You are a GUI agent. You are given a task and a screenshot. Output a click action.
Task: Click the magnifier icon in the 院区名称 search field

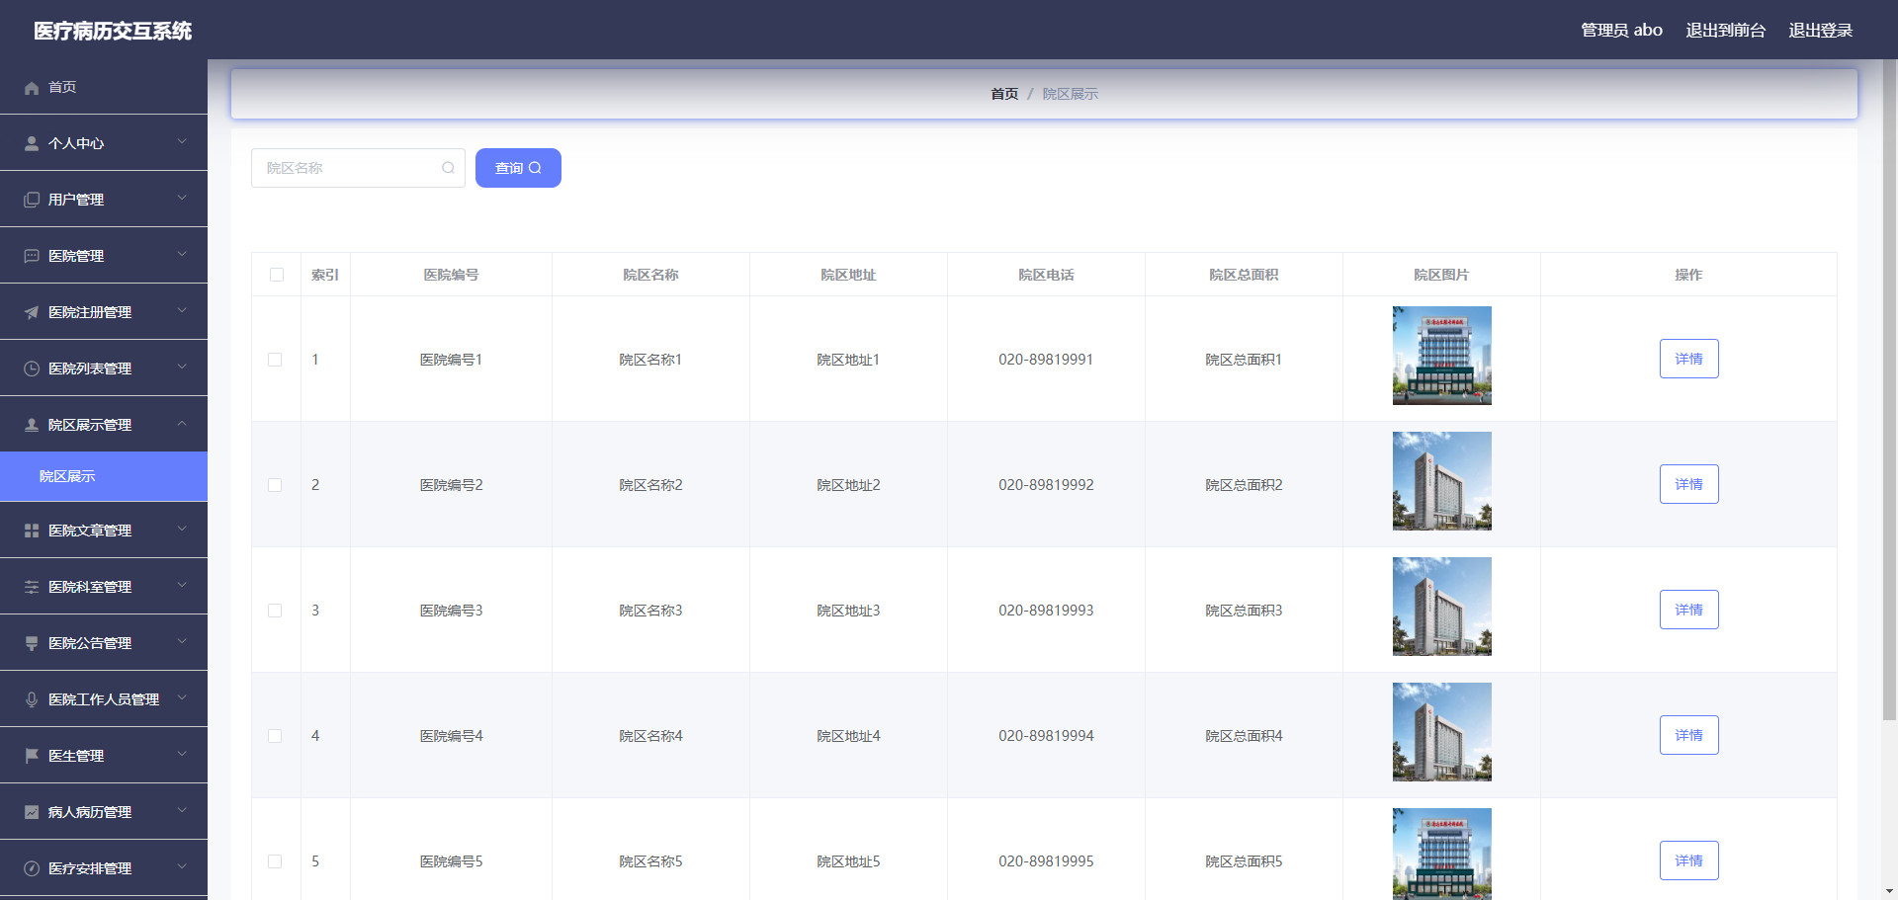pyautogui.click(x=448, y=168)
